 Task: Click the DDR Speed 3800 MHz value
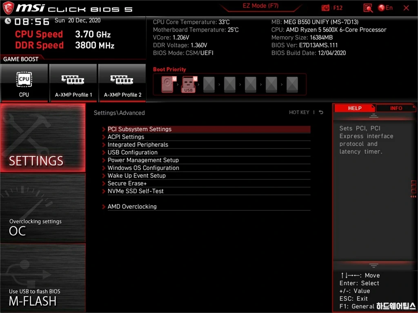pyautogui.click(x=95, y=45)
